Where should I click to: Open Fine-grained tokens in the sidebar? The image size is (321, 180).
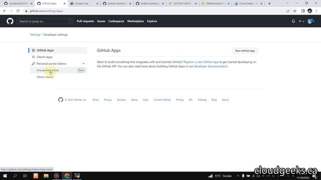click(x=58, y=70)
